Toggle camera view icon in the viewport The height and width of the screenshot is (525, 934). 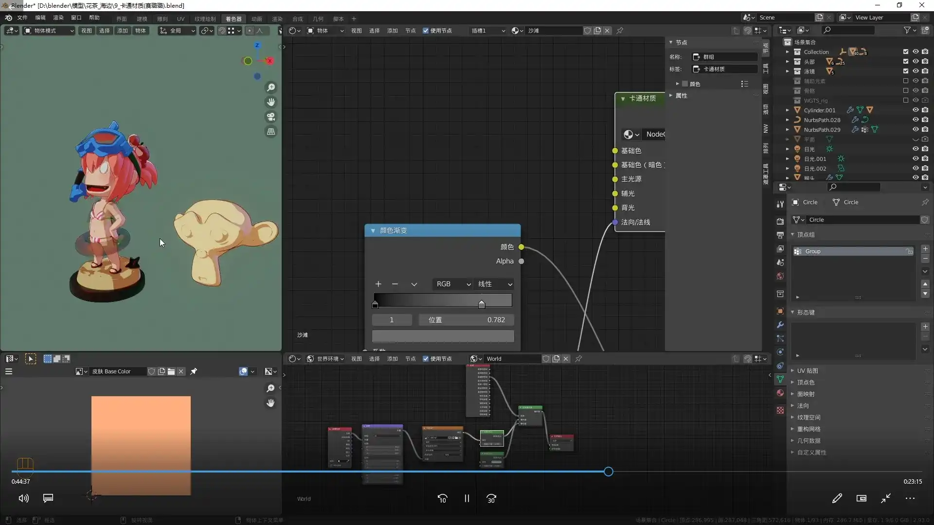point(271,117)
